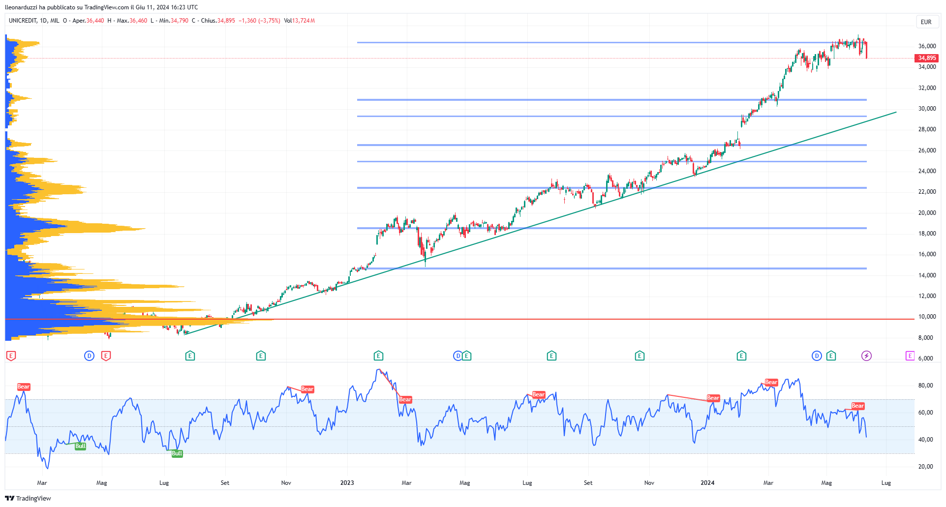The width and height of the screenshot is (946, 507).
Task: Click the green Bull label near Lug 2022
Action: pyautogui.click(x=177, y=453)
